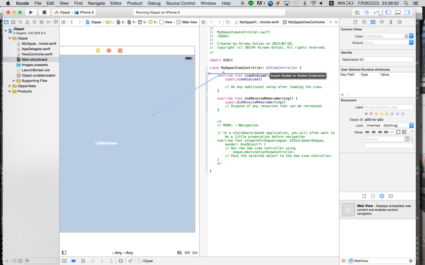This screenshot has width=425, height=265.
Task: Select the First Responder cube icon
Action: tap(109, 51)
